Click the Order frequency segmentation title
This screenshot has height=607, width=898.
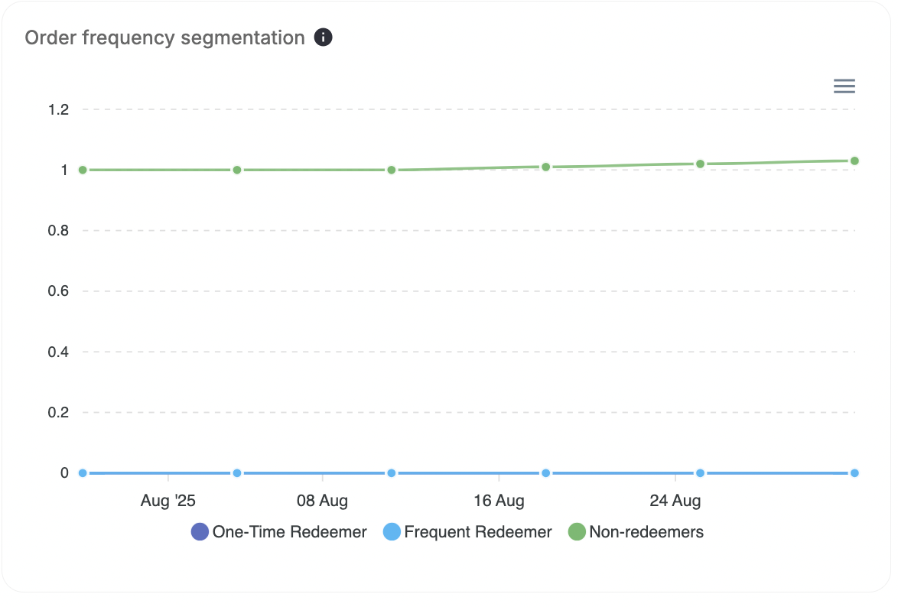[x=164, y=37]
